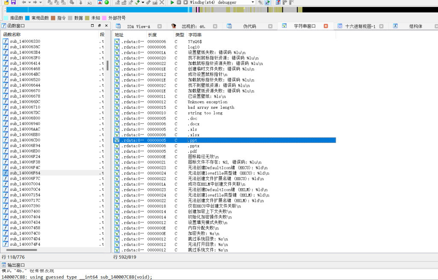Sort strings by the 长度 column header
The image size is (438, 280).
[x=153, y=35]
